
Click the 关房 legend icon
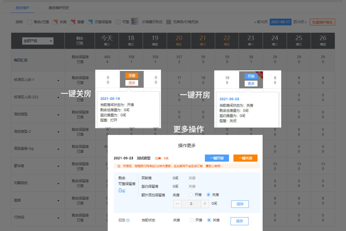click(x=55, y=22)
